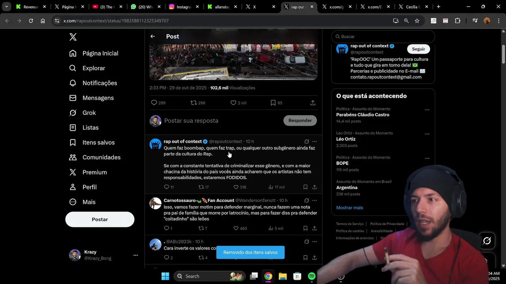Open Comunidades in the sidebar
506x284 pixels.
tap(95, 157)
